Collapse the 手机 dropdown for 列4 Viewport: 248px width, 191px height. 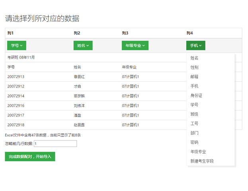[x=195, y=45]
